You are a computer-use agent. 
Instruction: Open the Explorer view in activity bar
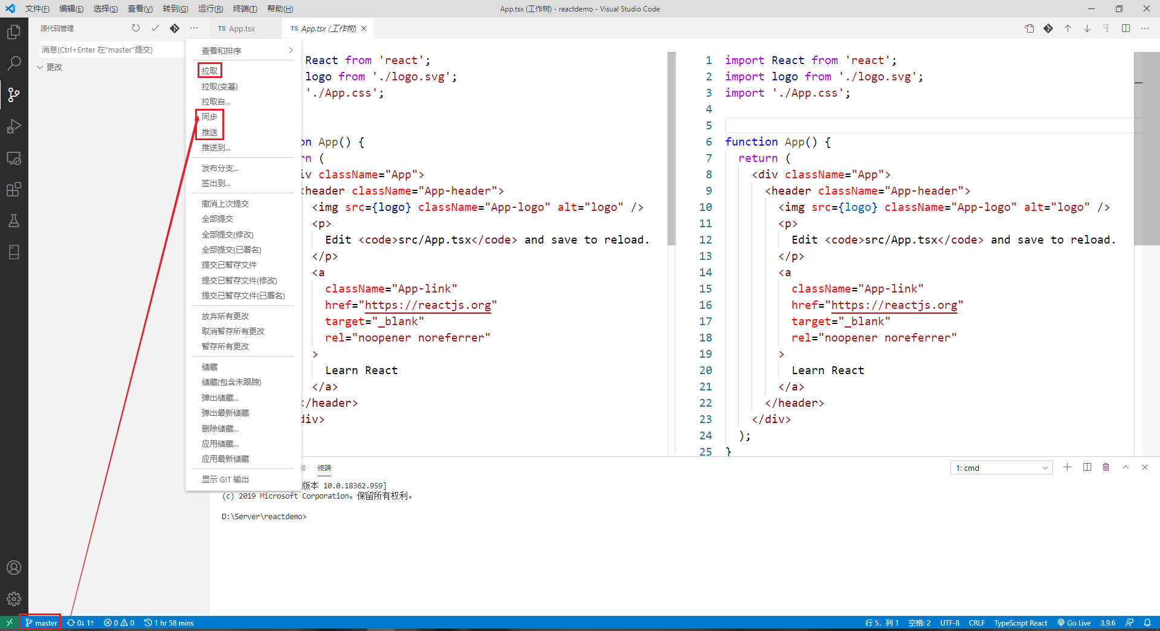[x=14, y=31]
